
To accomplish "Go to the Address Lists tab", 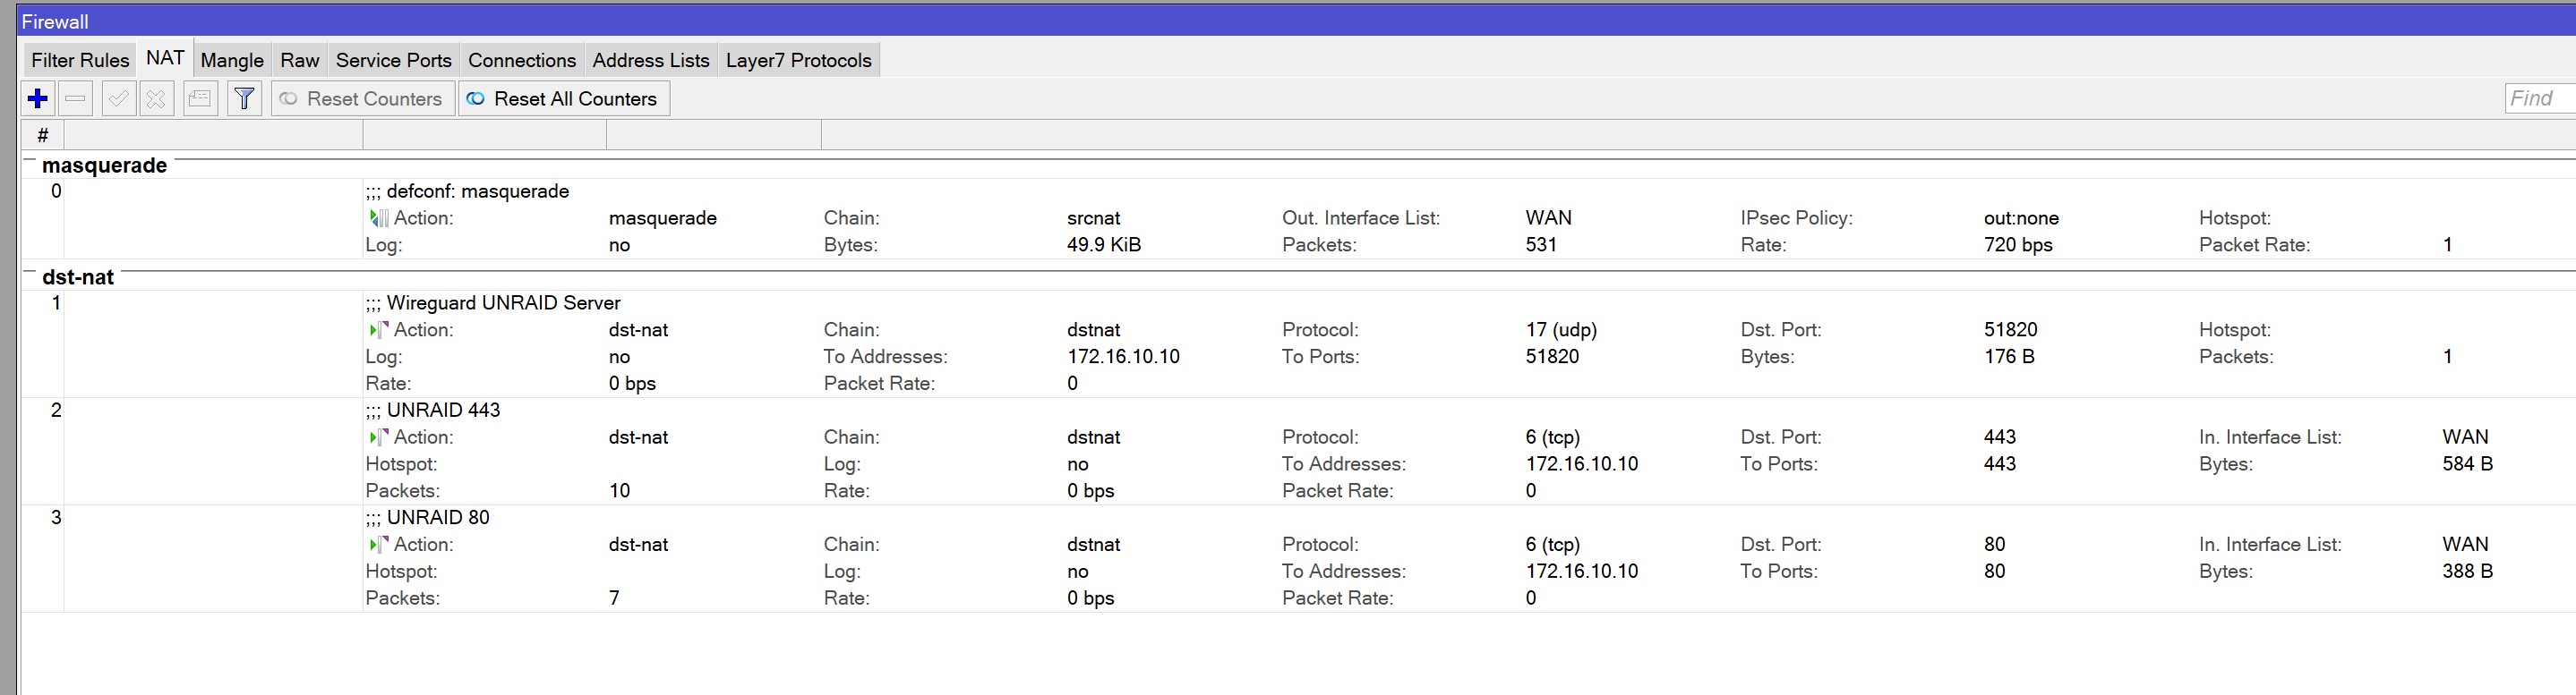I will click(651, 60).
